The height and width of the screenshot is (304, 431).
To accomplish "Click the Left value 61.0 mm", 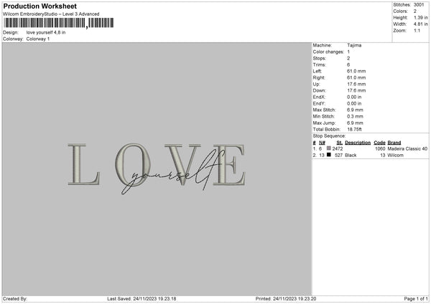I will pyautogui.click(x=356, y=71).
